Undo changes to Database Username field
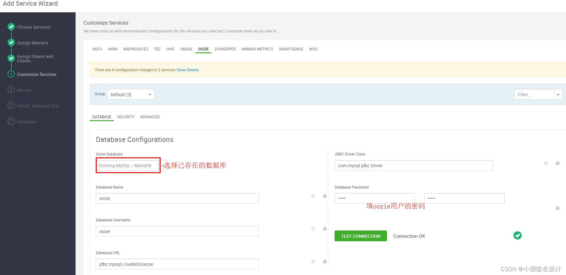 tap(313, 229)
